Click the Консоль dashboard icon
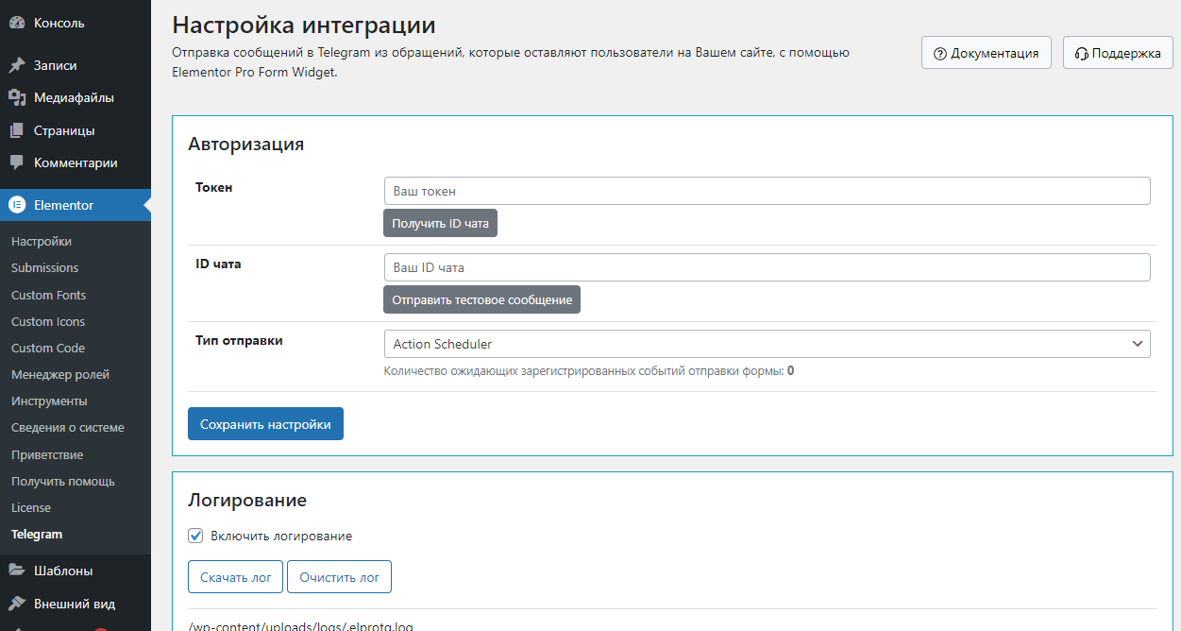This screenshot has height=631, width=1181. coord(17,23)
